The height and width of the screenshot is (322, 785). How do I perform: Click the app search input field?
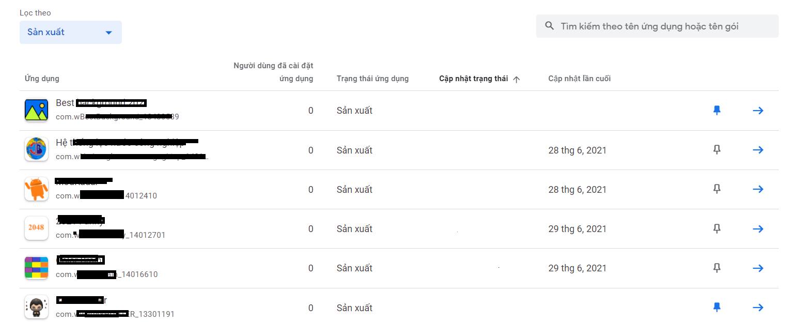(x=656, y=26)
